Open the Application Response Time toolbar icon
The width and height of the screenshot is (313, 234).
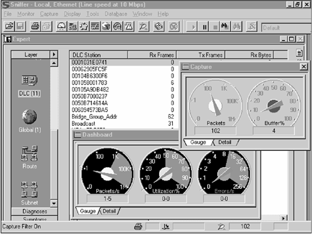click(95, 26)
